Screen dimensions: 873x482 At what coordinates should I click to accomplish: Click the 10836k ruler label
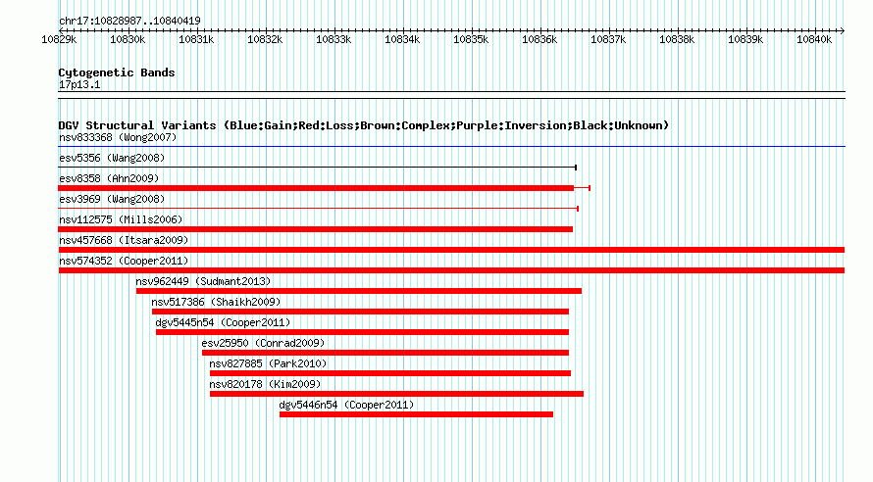[539, 39]
